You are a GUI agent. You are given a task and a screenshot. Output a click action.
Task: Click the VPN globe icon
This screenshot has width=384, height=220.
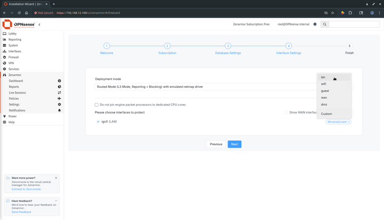(x=4, y=63)
